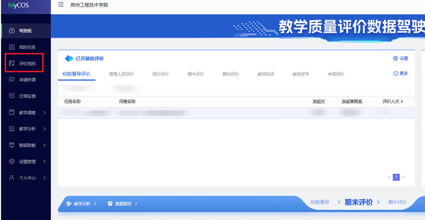Click the 教学分析 chart icon

click(x=12, y=129)
